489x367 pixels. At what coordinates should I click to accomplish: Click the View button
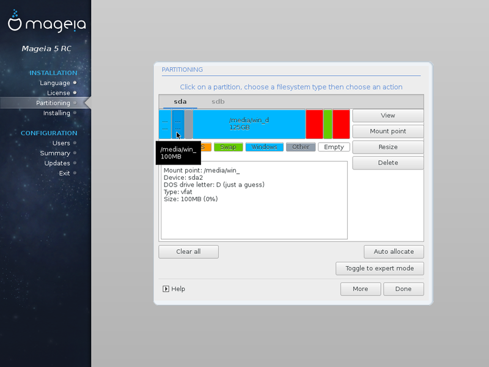pyautogui.click(x=388, y=116)
